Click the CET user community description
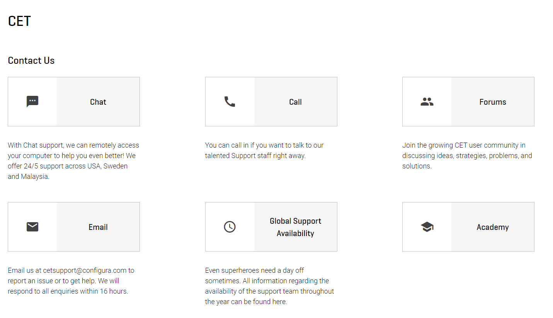This screenshot has width=553, height=318. (x=467, y=156)
